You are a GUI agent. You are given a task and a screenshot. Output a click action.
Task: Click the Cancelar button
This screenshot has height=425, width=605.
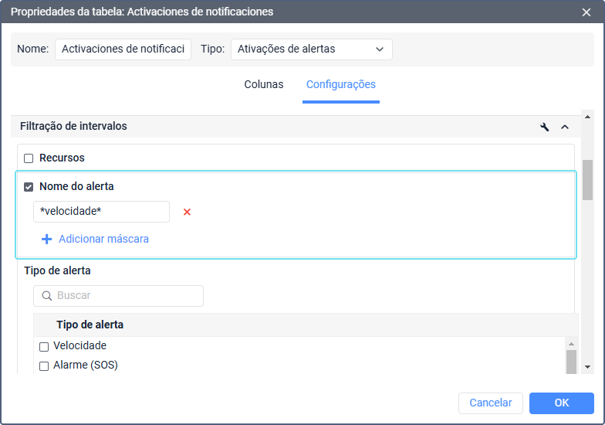[x=491, y=403]
